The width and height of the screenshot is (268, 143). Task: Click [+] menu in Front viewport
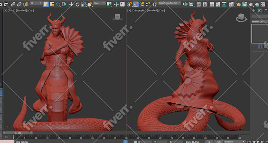6,11
